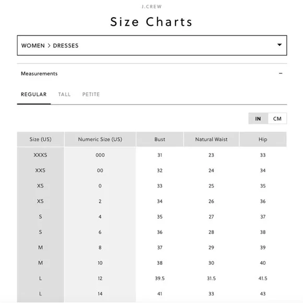Open the Women > Dresses category dropdown
This screenshot has width=303, height=303.
pos(152,45)
